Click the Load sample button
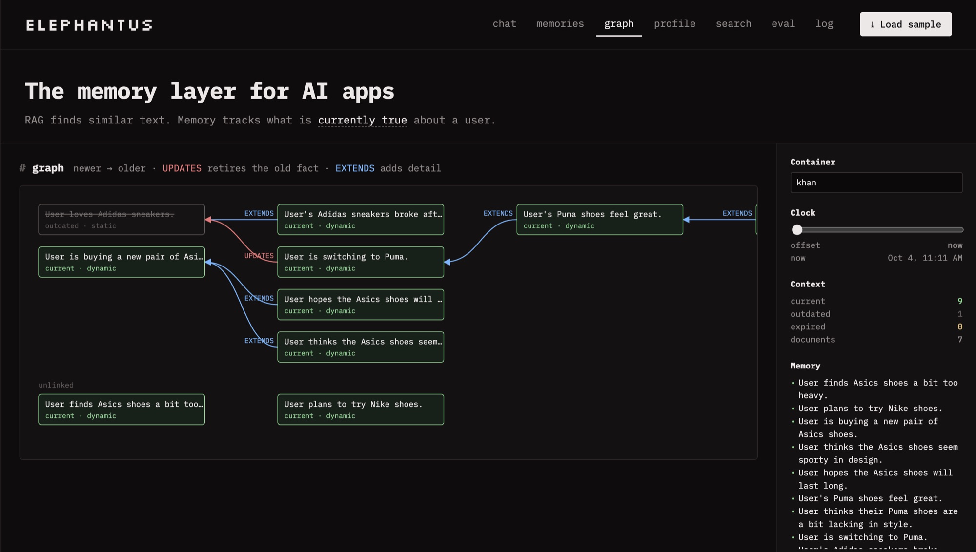 [x=906, y=24]
